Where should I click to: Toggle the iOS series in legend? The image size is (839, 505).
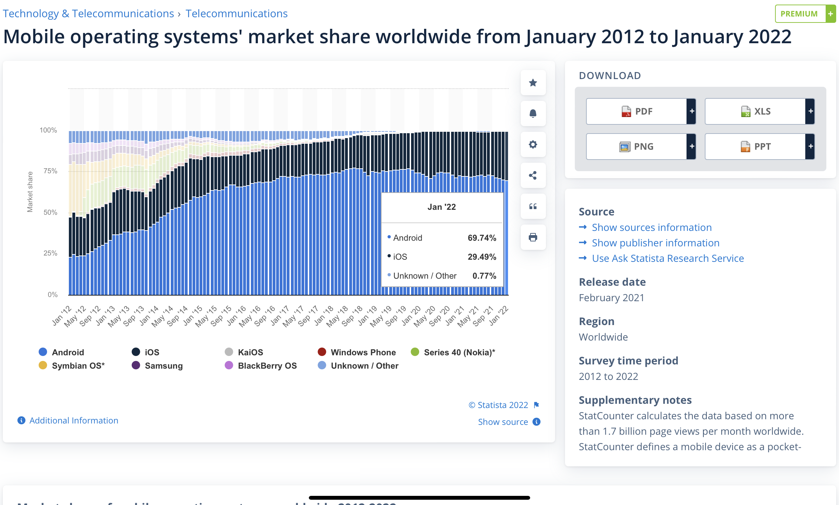tap(145, 352)
